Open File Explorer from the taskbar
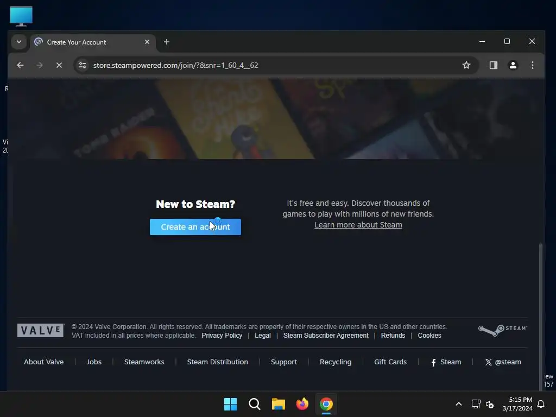This screenshot has height=417, width=556. [279, 404]
